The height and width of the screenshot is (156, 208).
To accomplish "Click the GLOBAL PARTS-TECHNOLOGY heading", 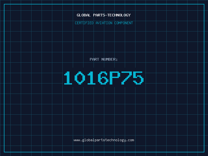I will point(104,15).
